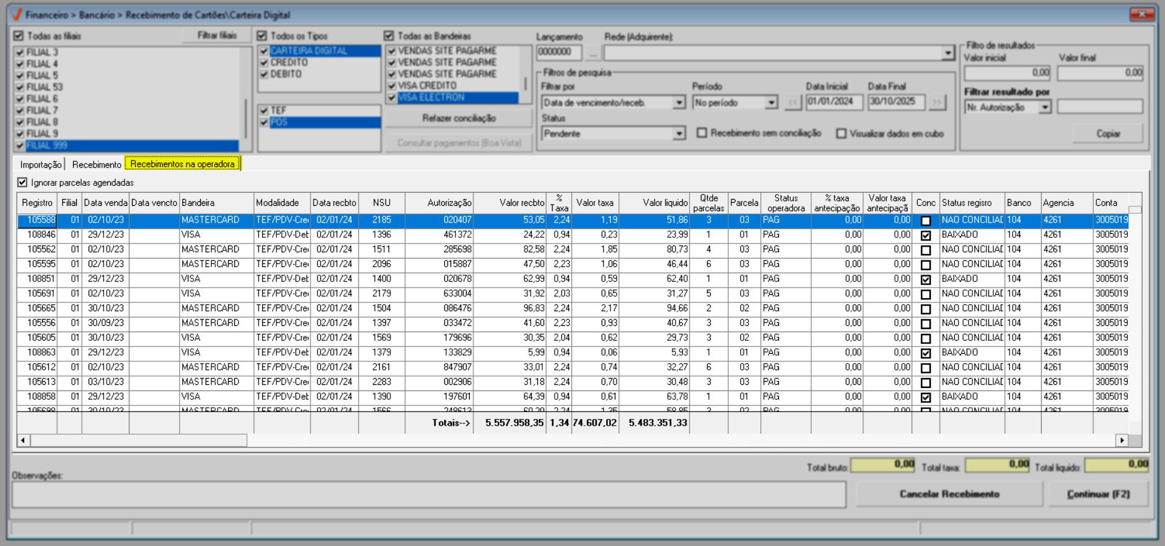Viewport: 1165px width, 546px height.
Task: Close the Recebimento de Cartões window
Action: pyautogui.click(x=1141, y=14)
